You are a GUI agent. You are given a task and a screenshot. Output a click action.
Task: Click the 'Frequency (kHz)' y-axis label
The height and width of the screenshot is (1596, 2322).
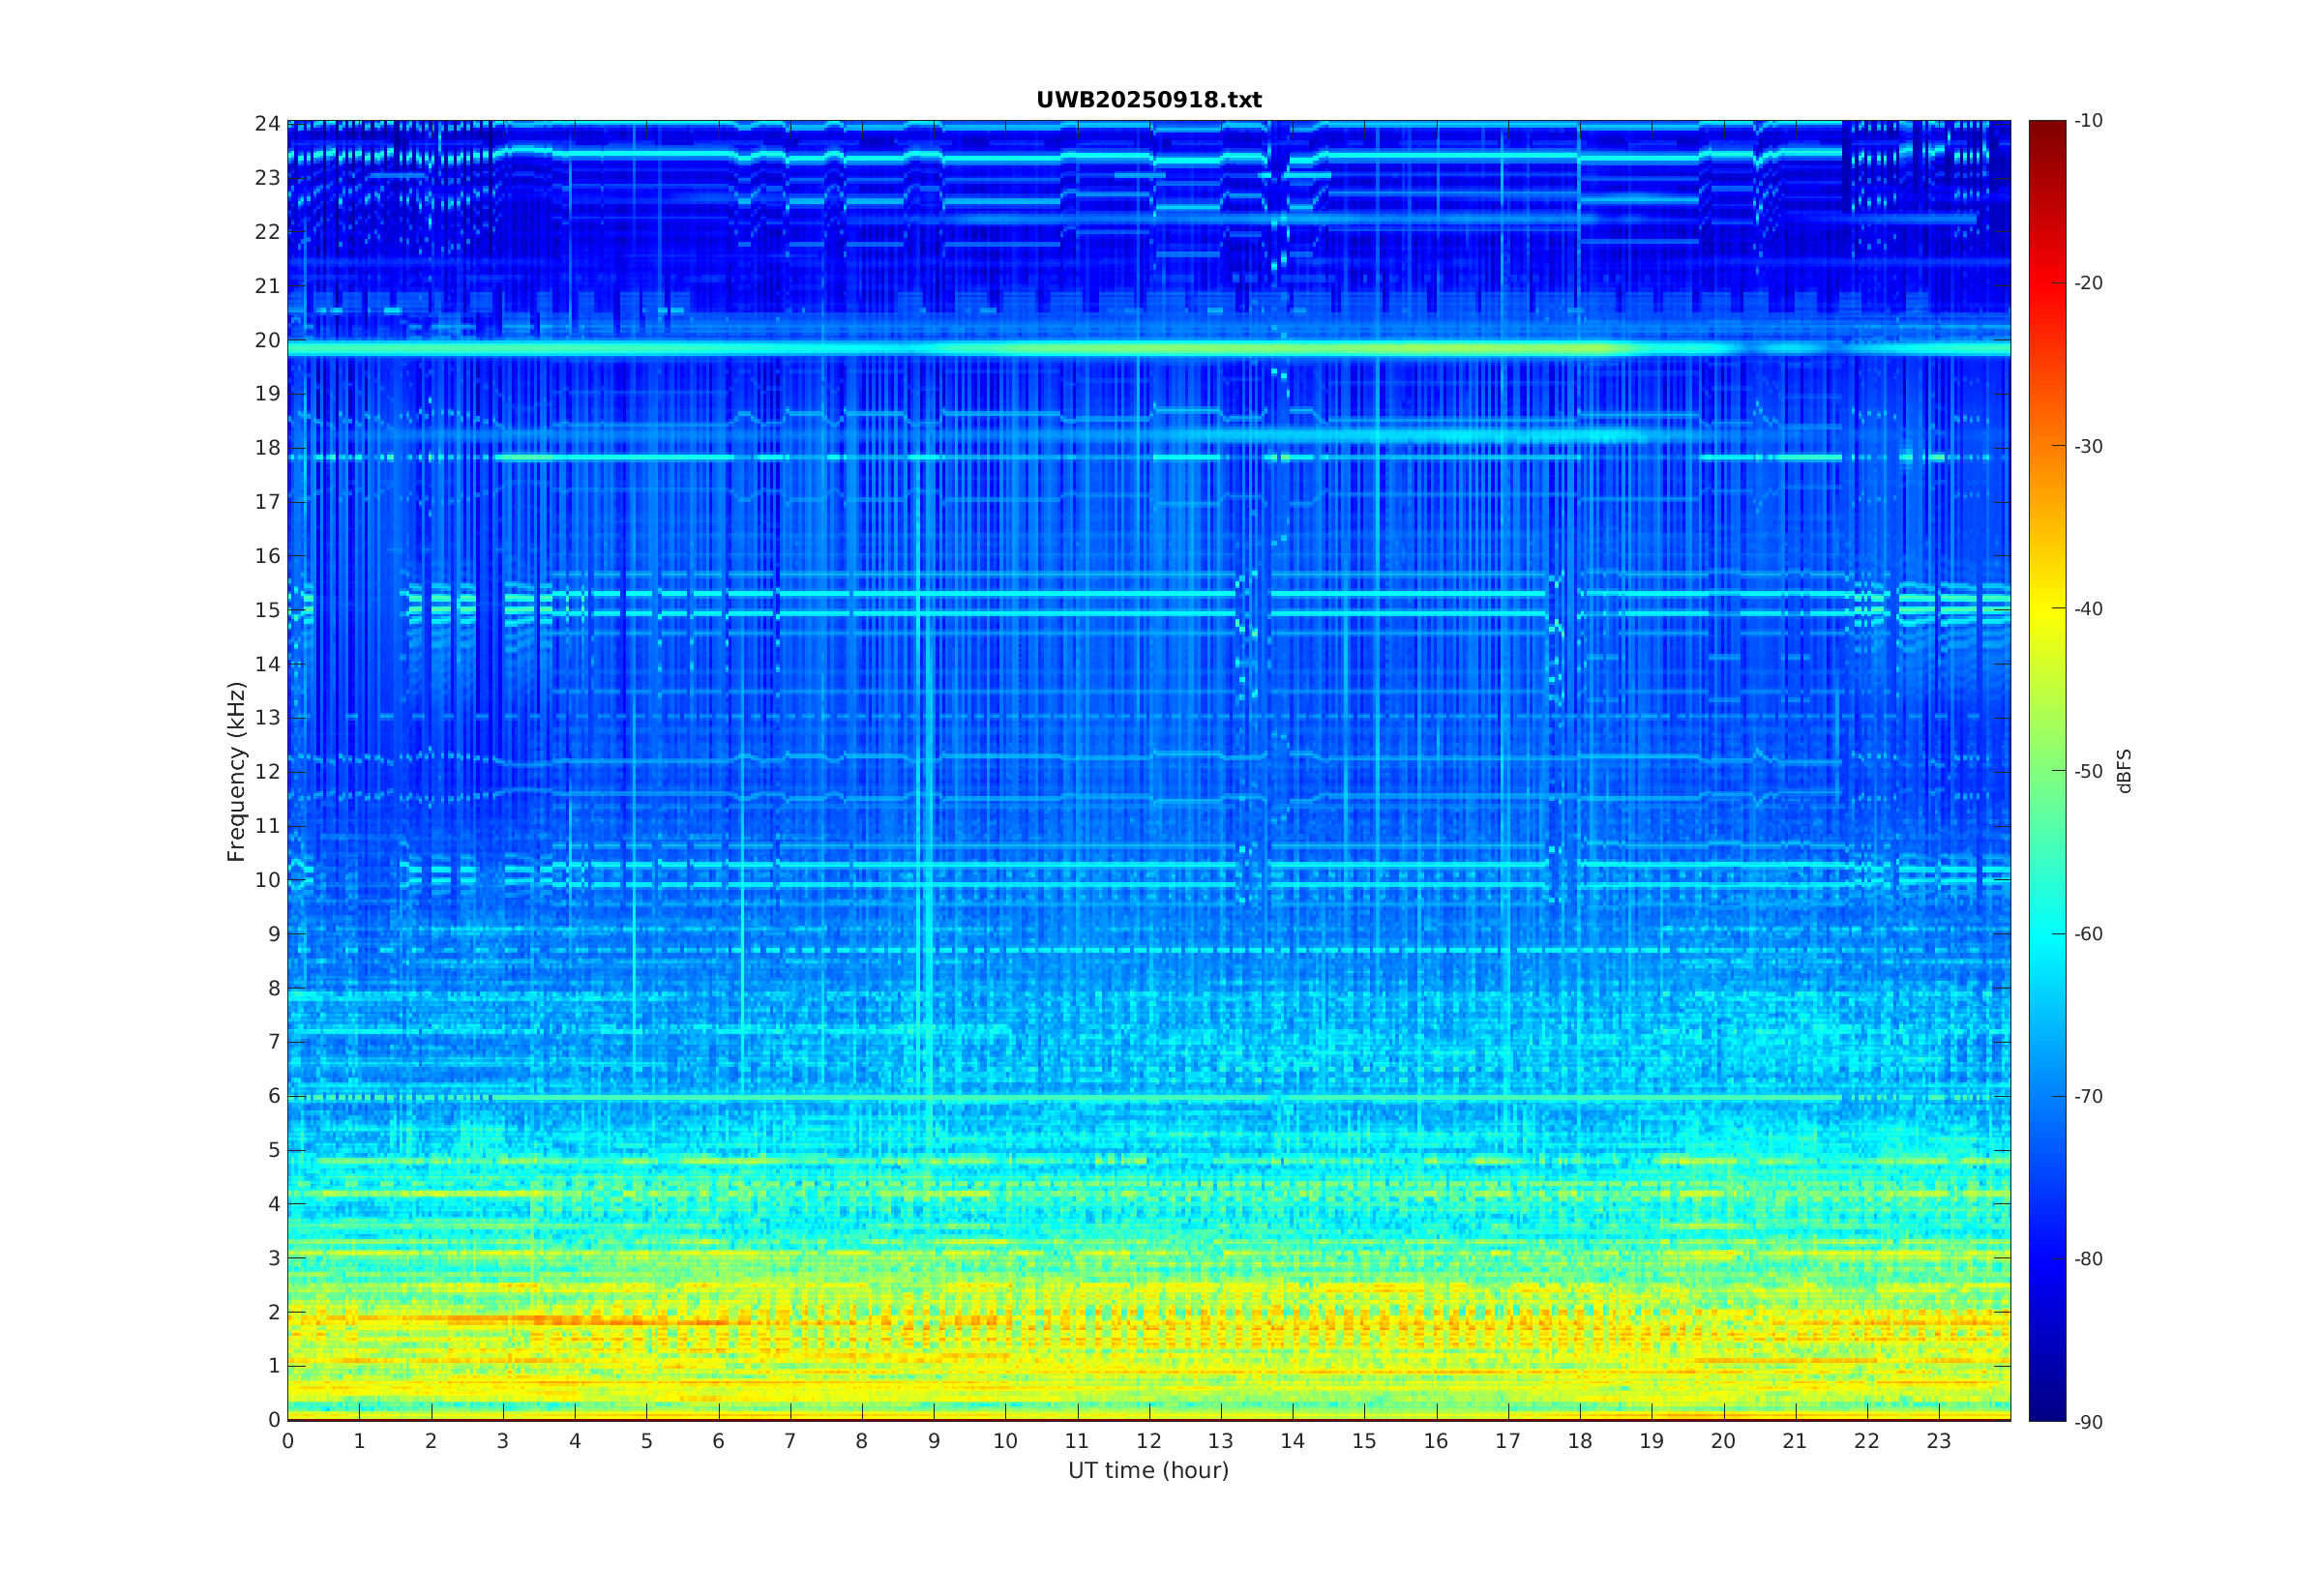tap(236, 771)
